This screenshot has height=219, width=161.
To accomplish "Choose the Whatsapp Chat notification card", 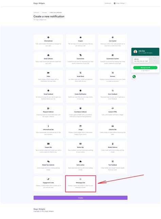I will pyautogui.click(x=80, y=184).
